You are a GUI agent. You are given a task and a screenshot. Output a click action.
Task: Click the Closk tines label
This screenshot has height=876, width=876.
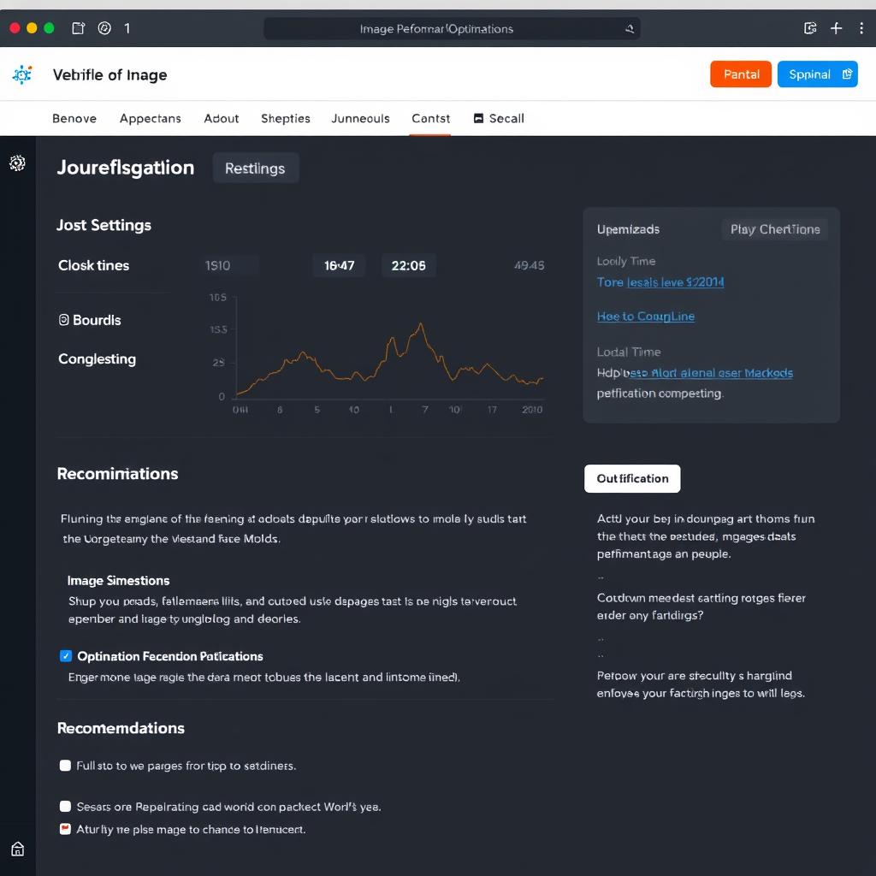point(94,265)
